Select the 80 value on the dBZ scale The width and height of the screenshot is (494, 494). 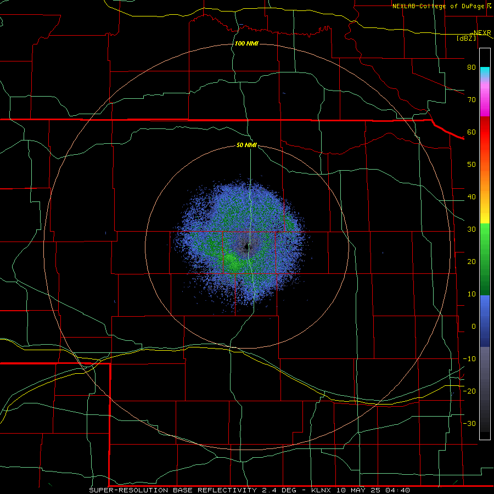pyautogui.click(x=471, y=67)
